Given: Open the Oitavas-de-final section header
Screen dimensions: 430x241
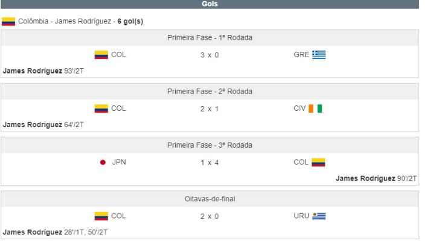Looking at the screenshot, I should click(210, 199).
